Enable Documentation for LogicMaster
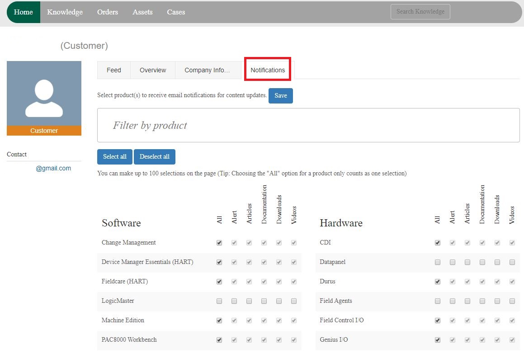Viewport: 524px width, 353px height. click(x=264, y=301)
